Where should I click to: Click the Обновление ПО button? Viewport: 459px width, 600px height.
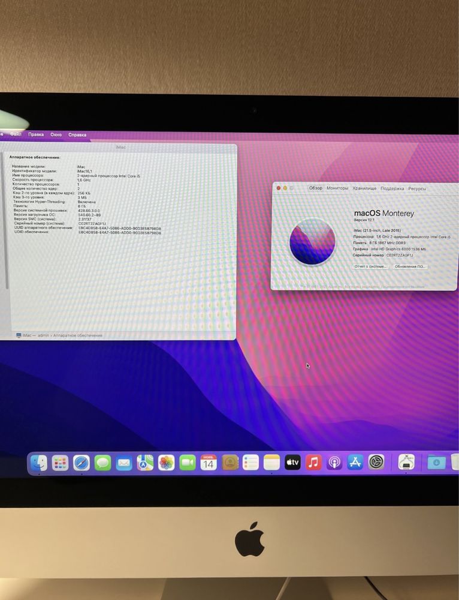click(410, 267)
